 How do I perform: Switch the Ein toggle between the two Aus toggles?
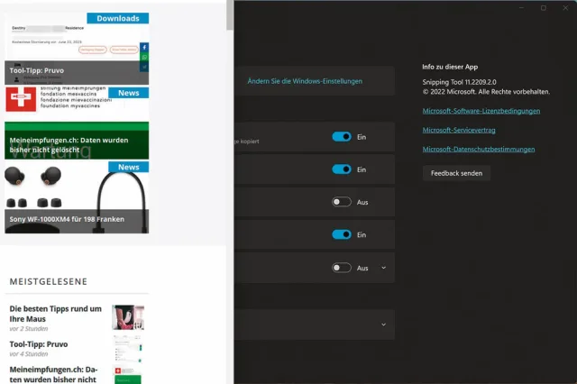tap(342, 234)
